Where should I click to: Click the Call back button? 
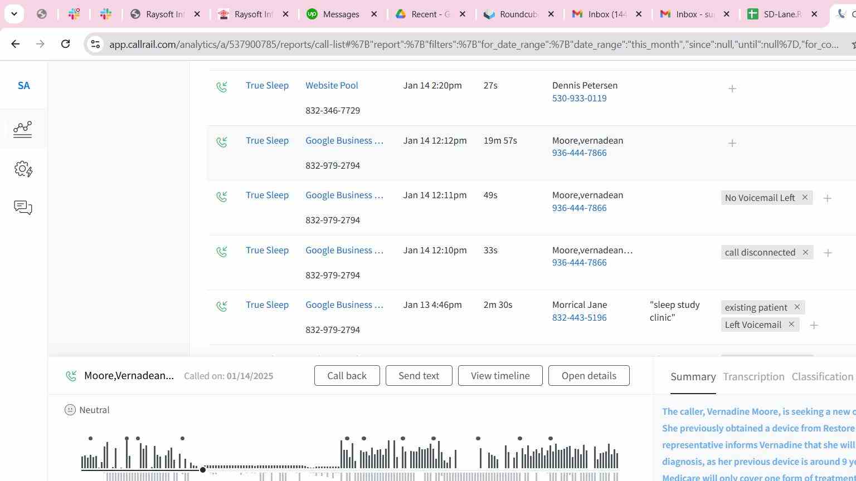coord(347,376)
